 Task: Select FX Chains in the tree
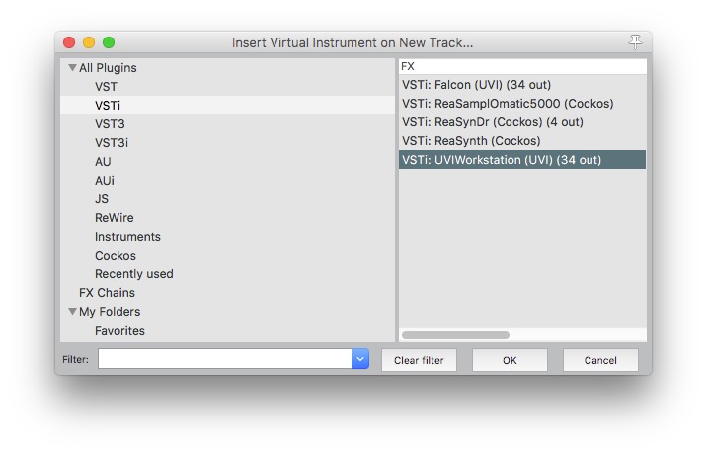coord(107,293)
